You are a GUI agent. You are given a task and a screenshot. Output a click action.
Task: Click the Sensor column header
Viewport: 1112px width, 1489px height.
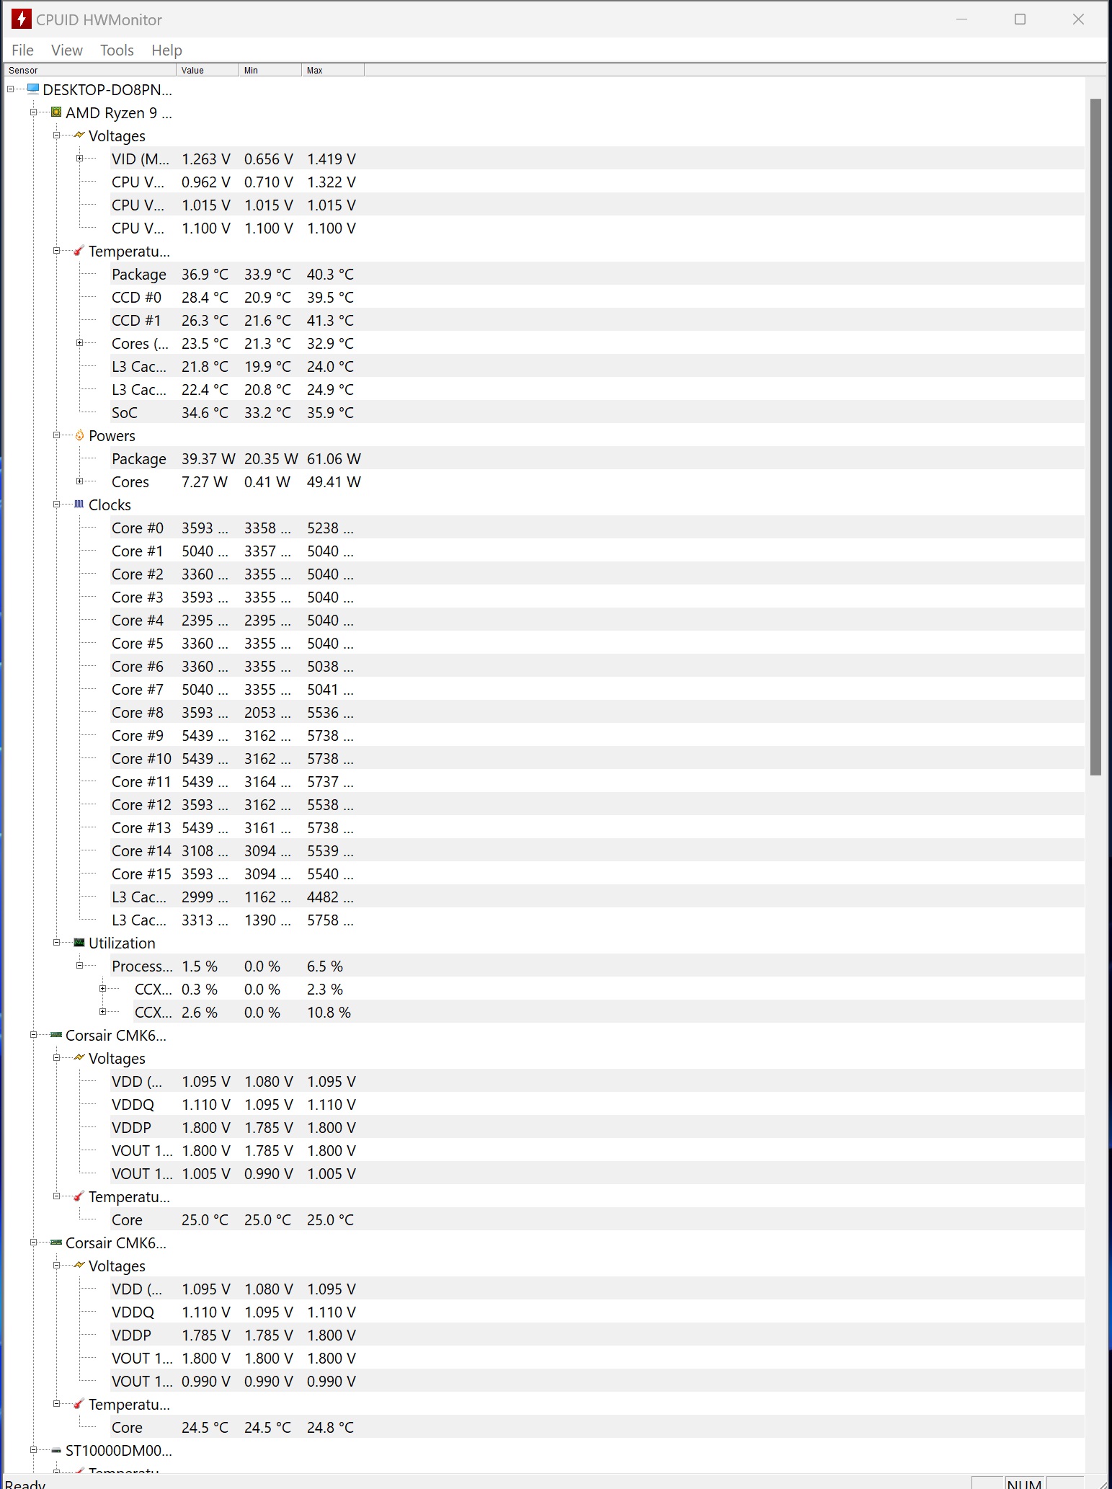tap(90, 70)
